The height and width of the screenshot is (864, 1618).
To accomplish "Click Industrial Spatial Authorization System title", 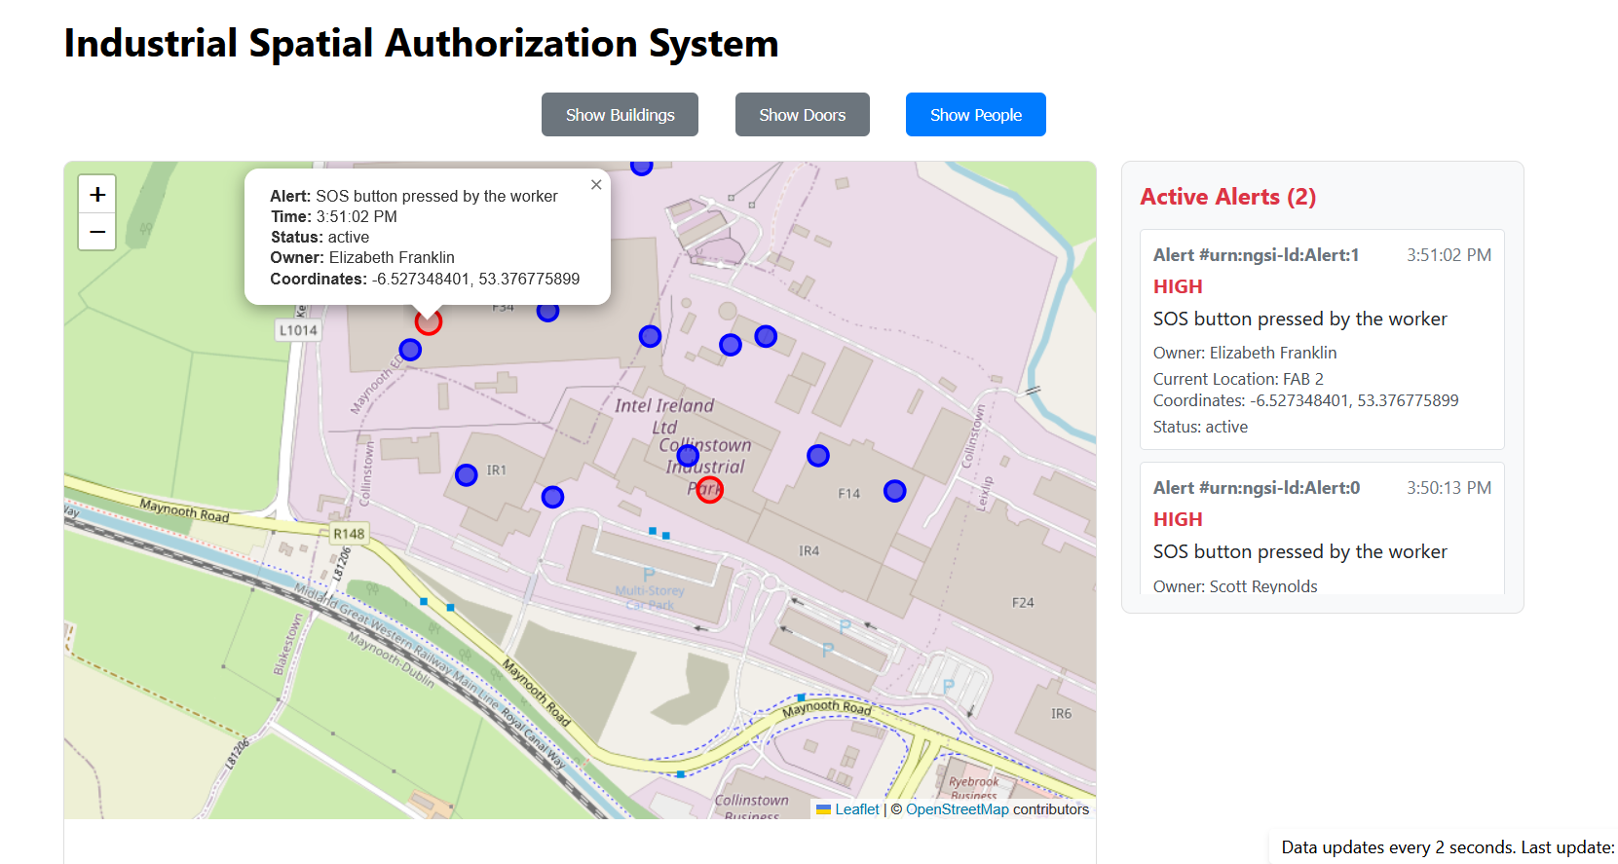I will [x=421, y=44].
